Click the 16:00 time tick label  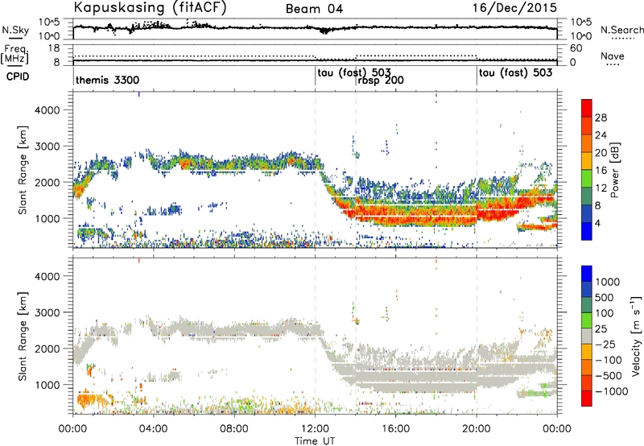(x=396, y=429)
